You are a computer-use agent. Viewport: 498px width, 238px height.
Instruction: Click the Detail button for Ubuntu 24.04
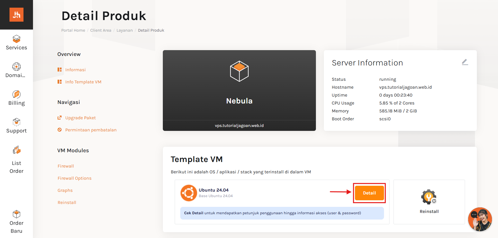(369, 193)
